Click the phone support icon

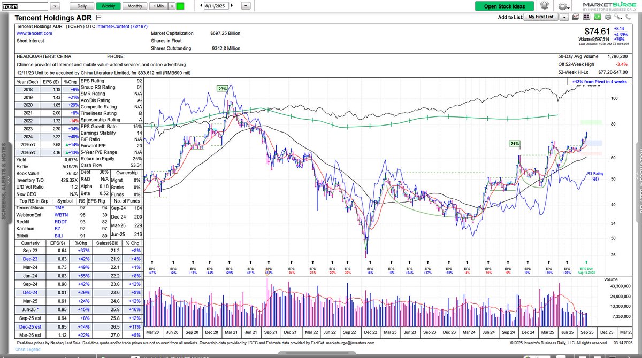(628, 17)
